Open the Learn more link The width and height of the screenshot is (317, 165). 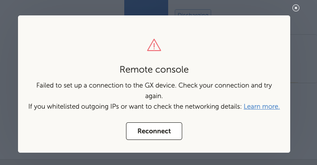(x=262, y=106)
